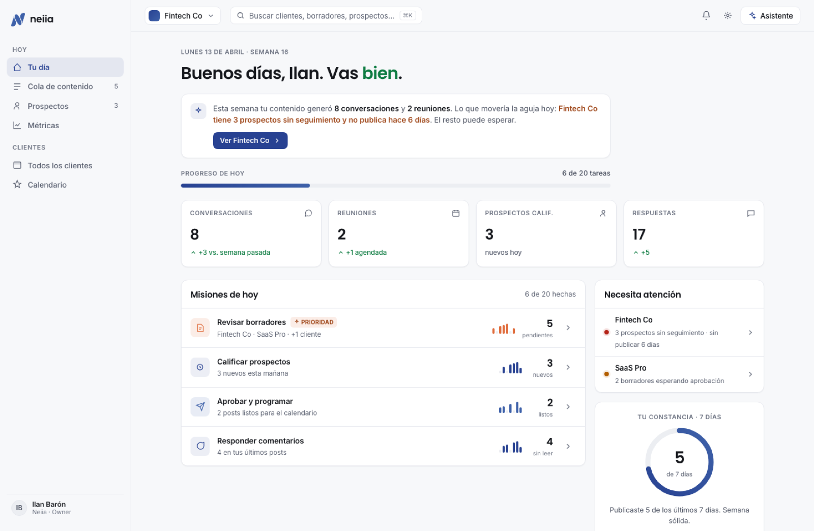Click the Conversaciones chat bubble icon

click(x=308, y=213)
